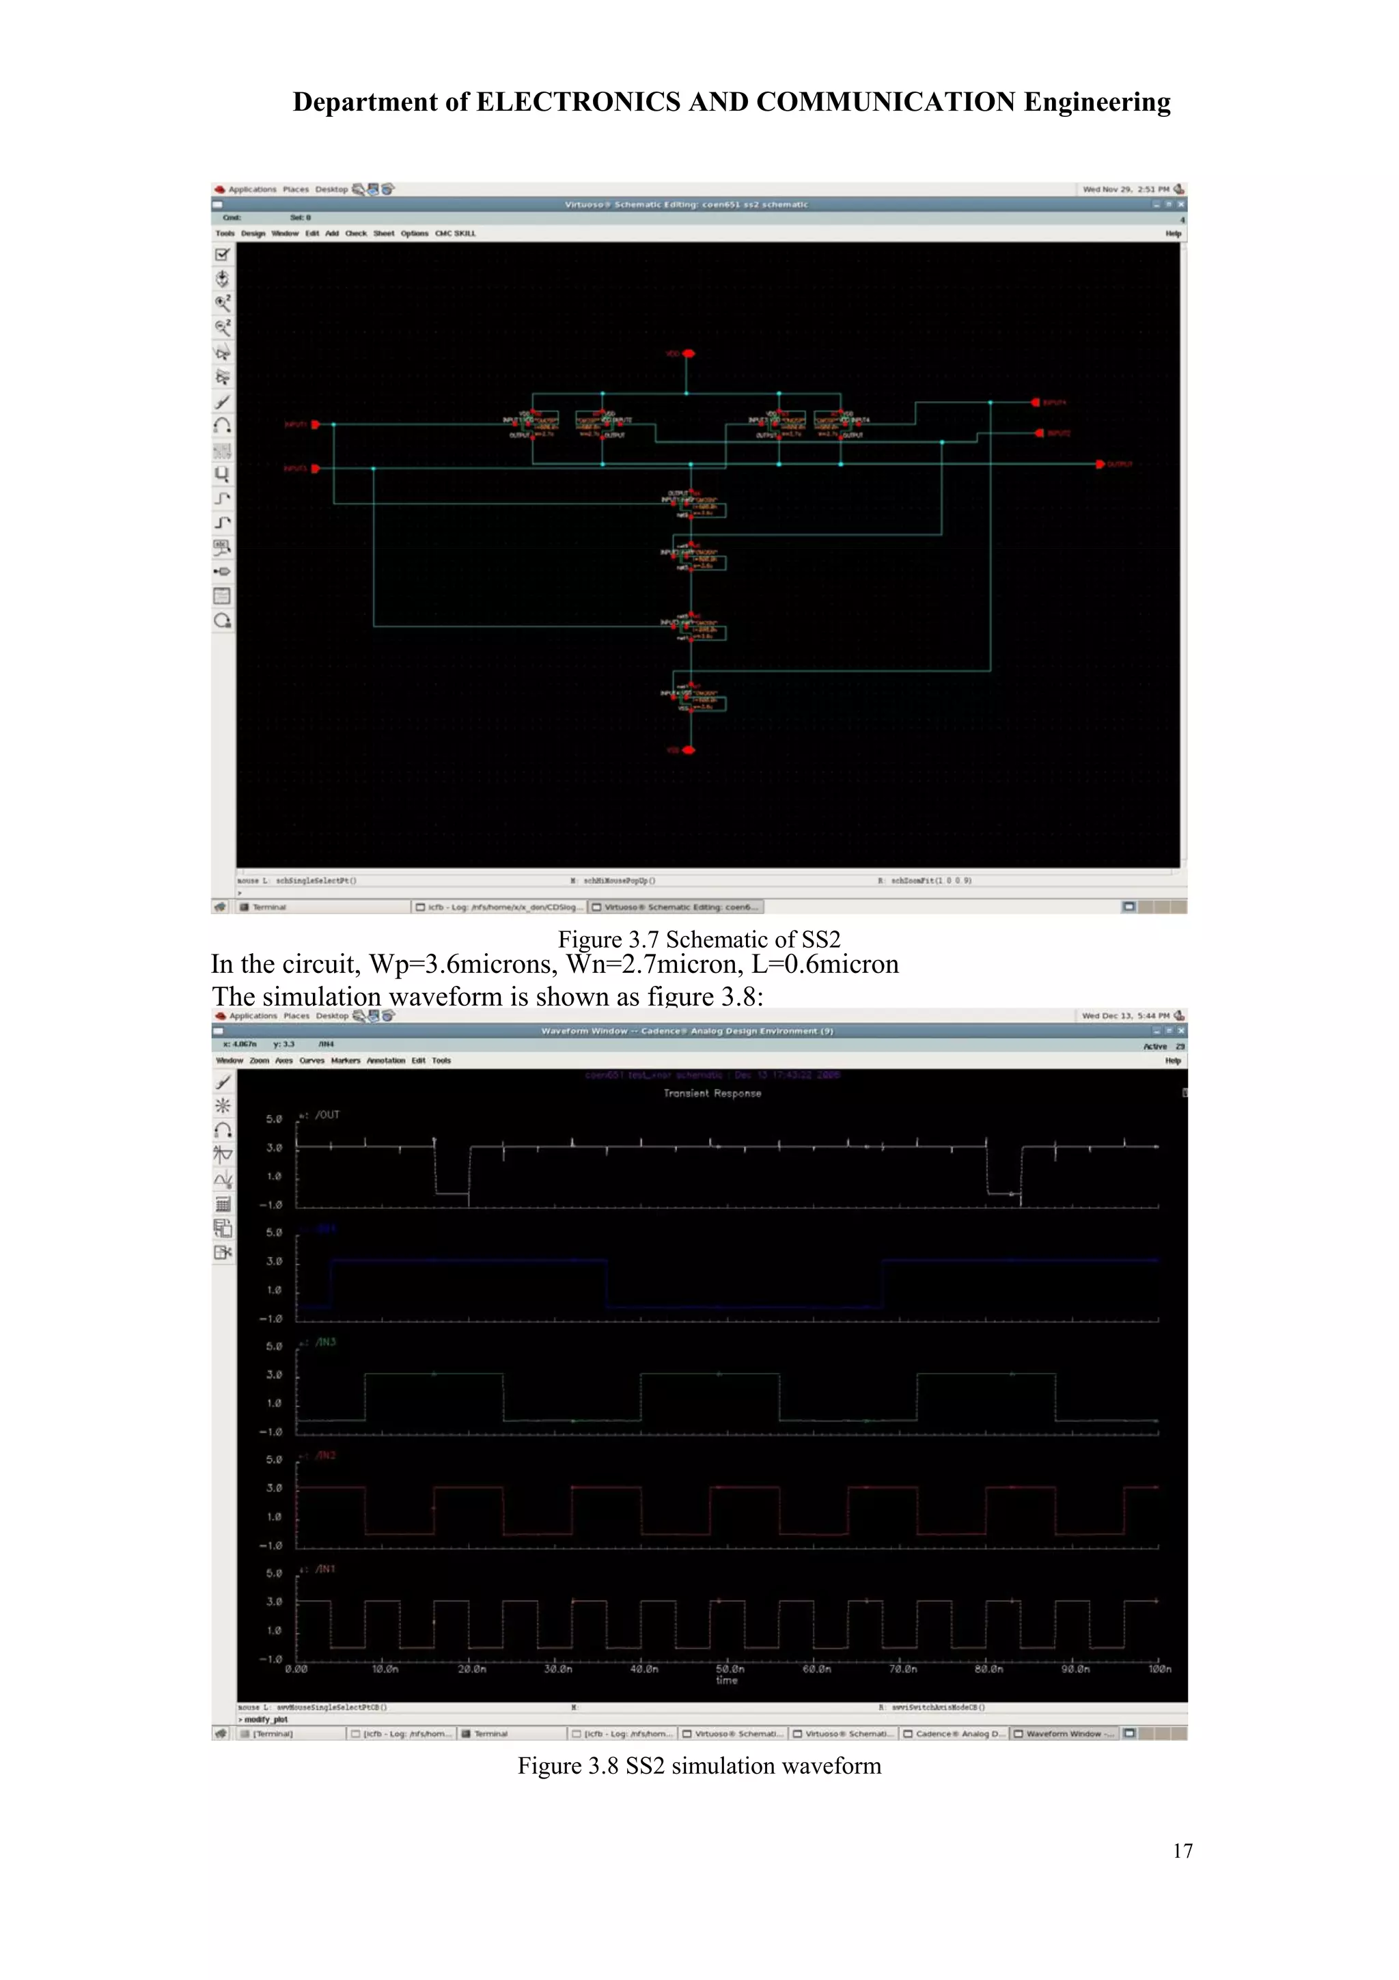The image size is (1399, 1980).
Task: Click the Check and Save icon in schematic editor
Action: point(223,256)
